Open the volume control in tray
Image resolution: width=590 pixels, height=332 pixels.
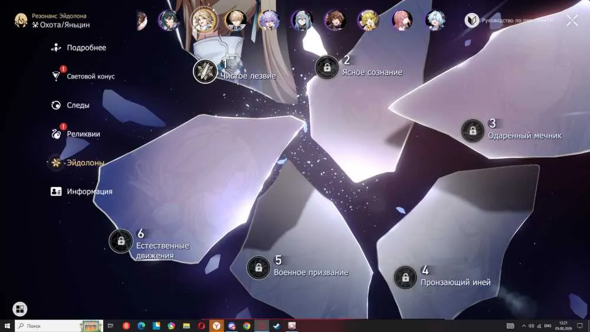pyautogui.click(x=532, y=326)
